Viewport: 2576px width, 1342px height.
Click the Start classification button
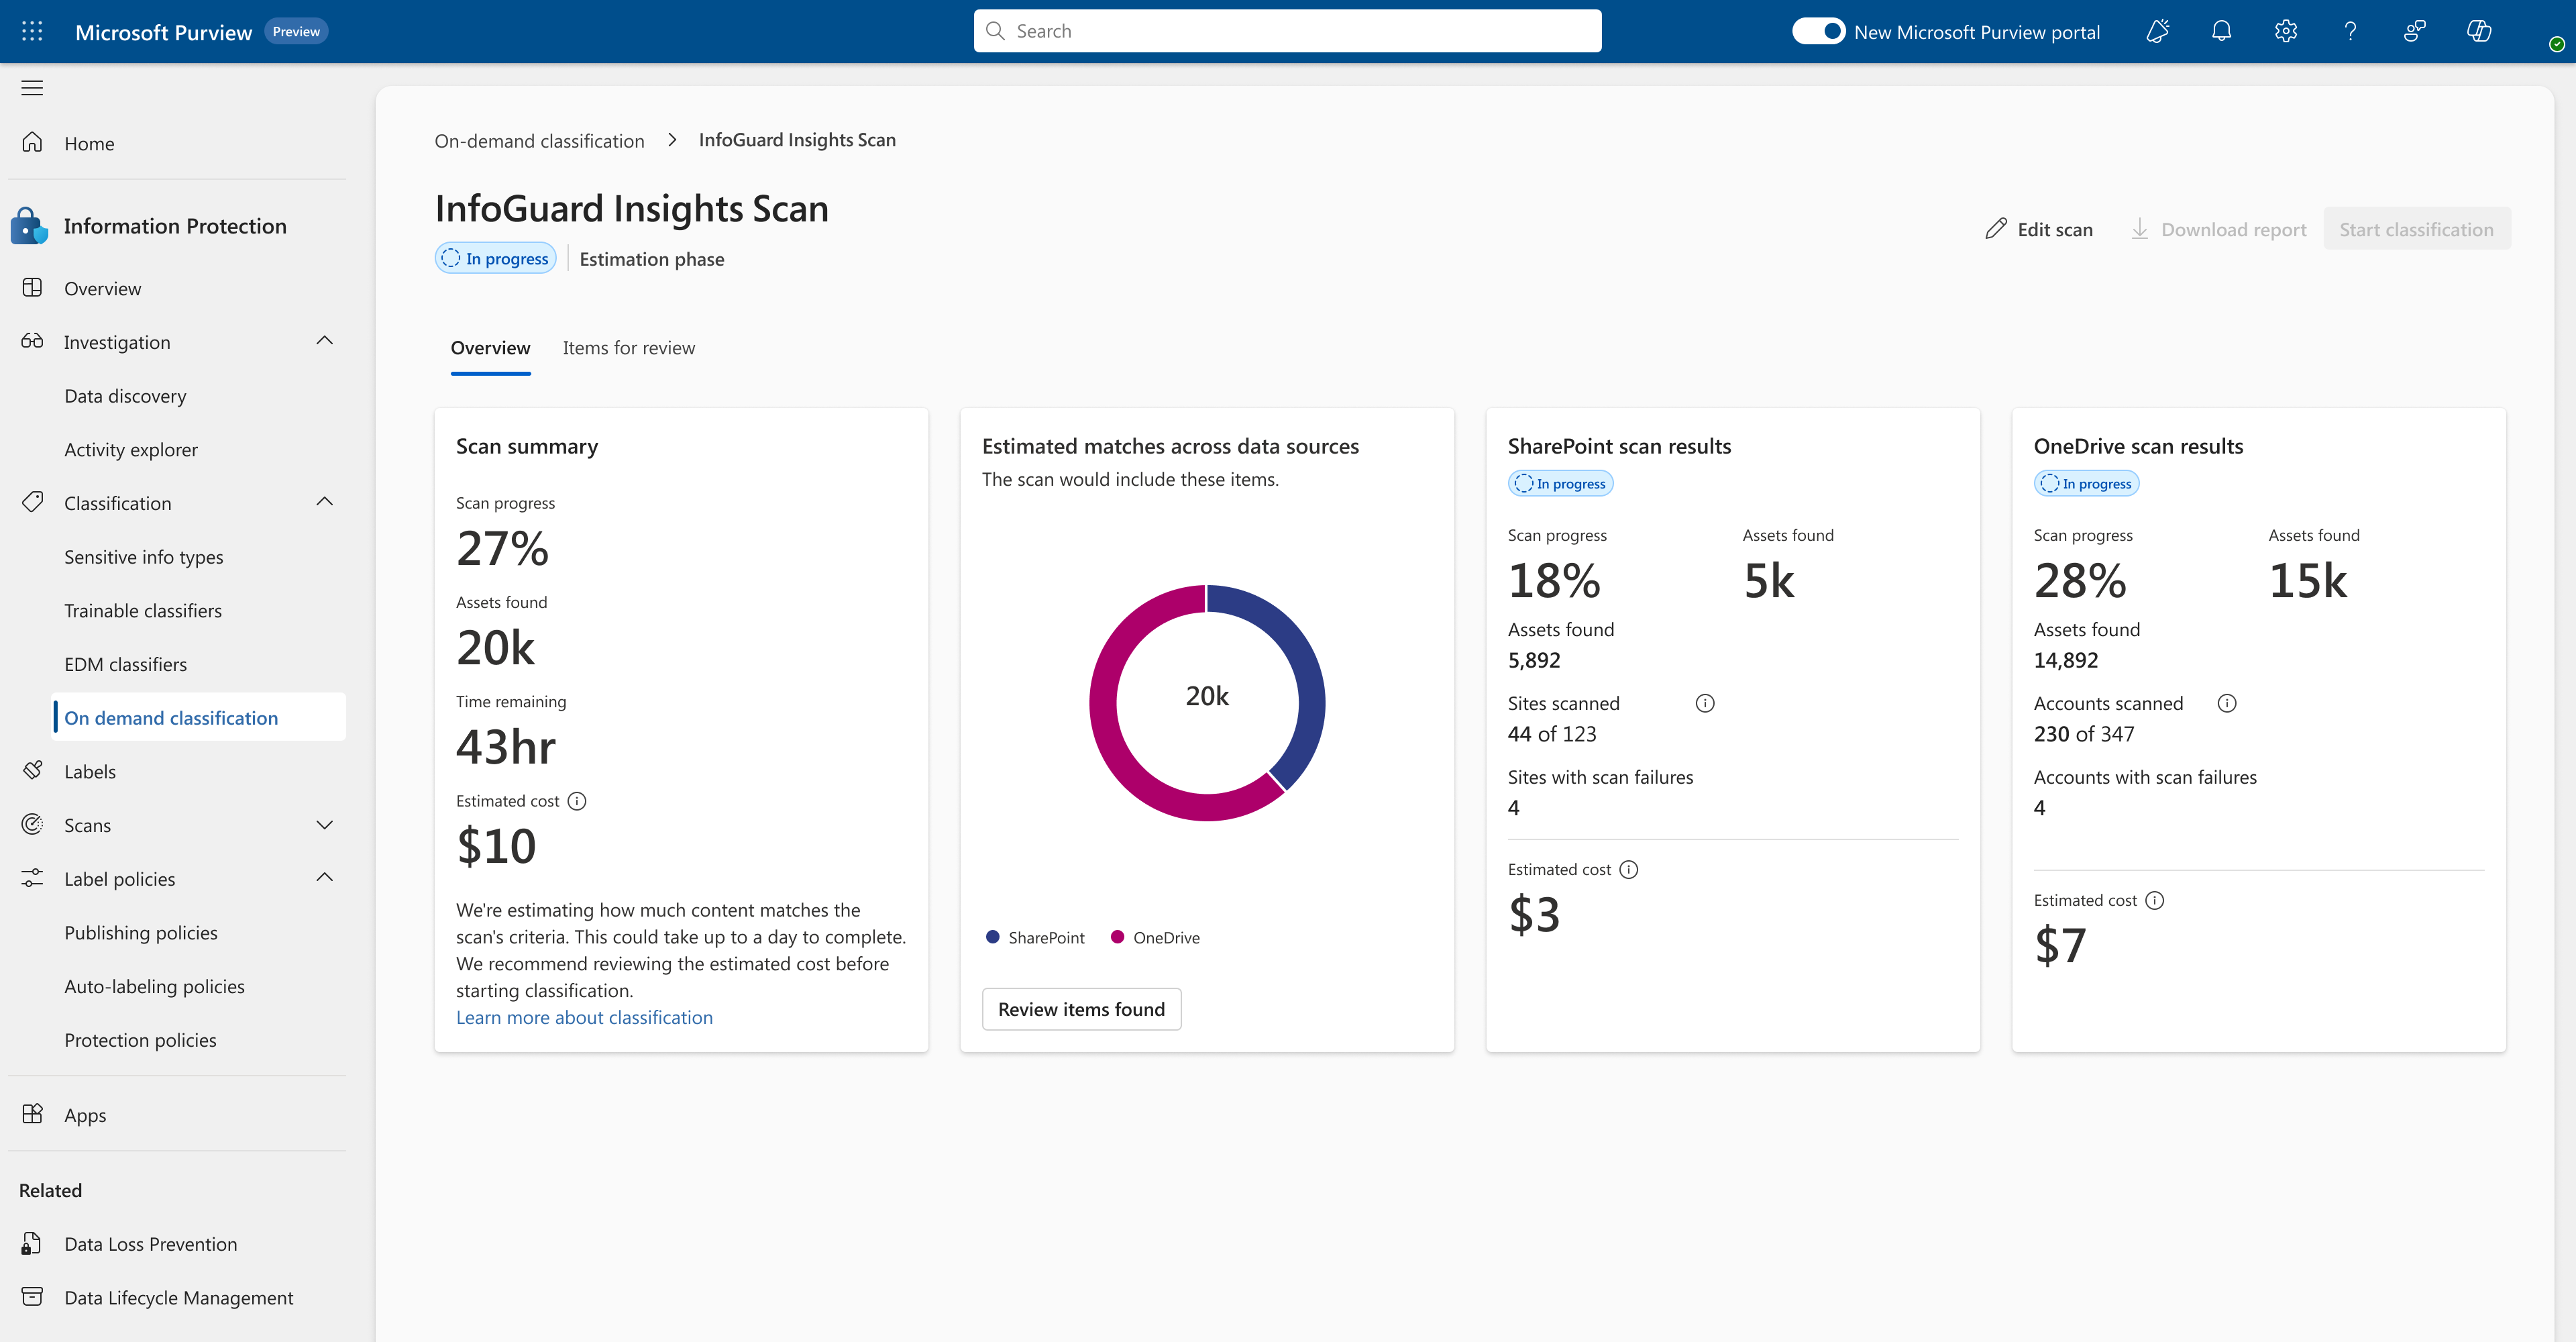coord(2416,229)
